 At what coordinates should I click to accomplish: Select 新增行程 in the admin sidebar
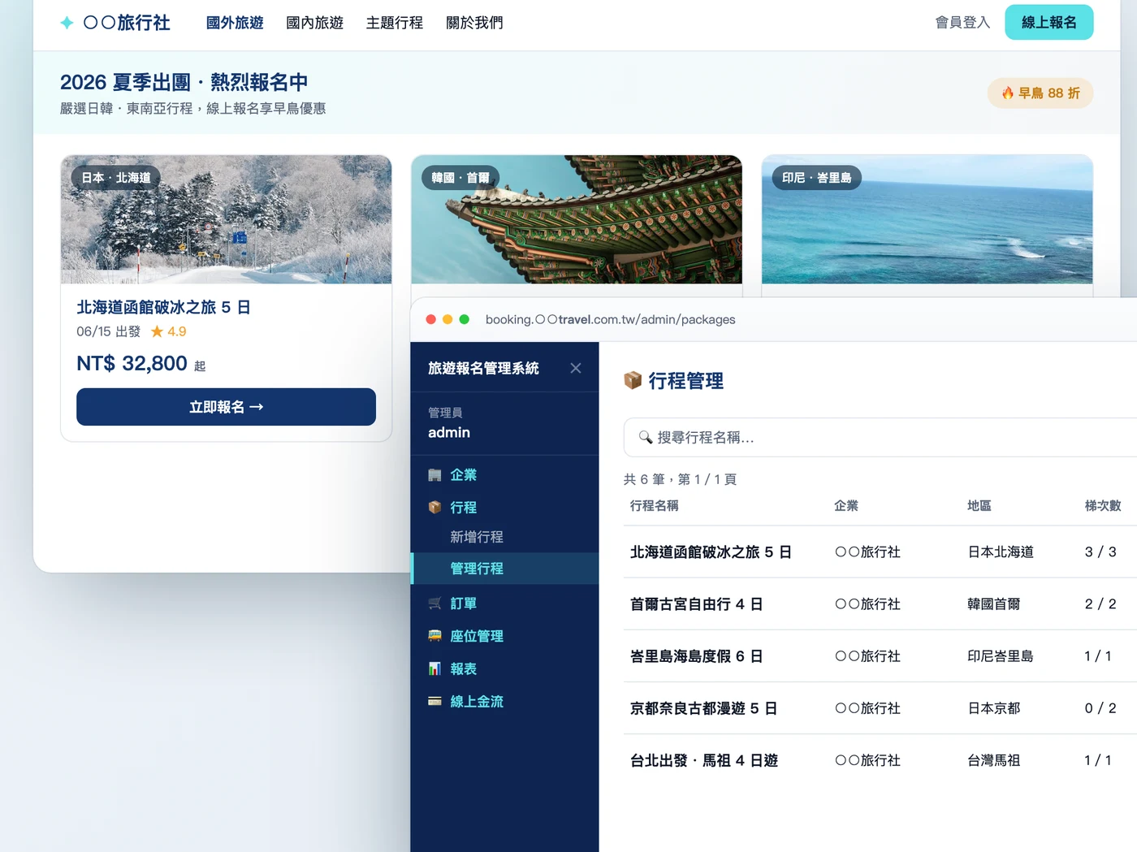click(x=477, y=537)
